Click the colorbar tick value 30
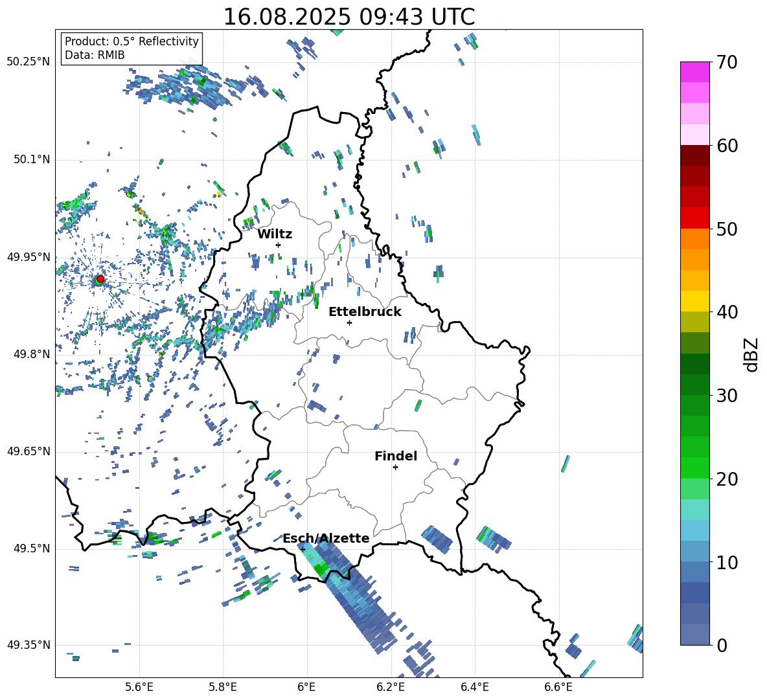767x700 pixels. (x=727, y=396)
